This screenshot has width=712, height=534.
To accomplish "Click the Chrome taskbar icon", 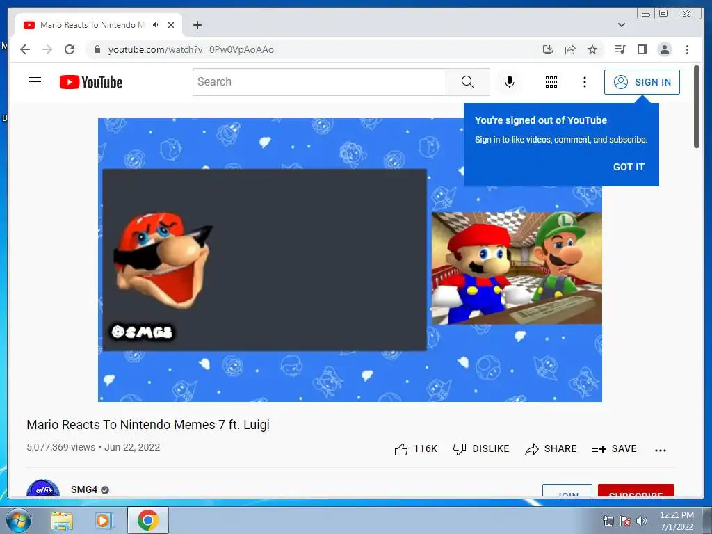I will click(148, 520).
